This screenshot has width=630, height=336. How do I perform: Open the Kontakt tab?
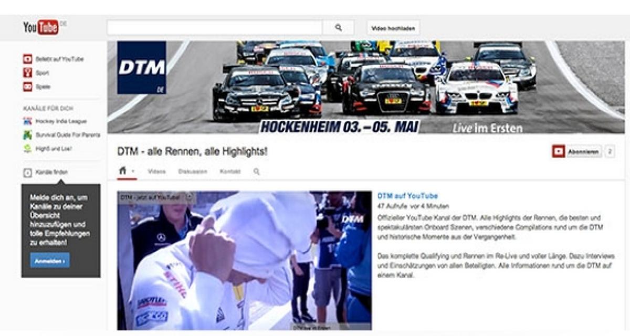[230, 172]
